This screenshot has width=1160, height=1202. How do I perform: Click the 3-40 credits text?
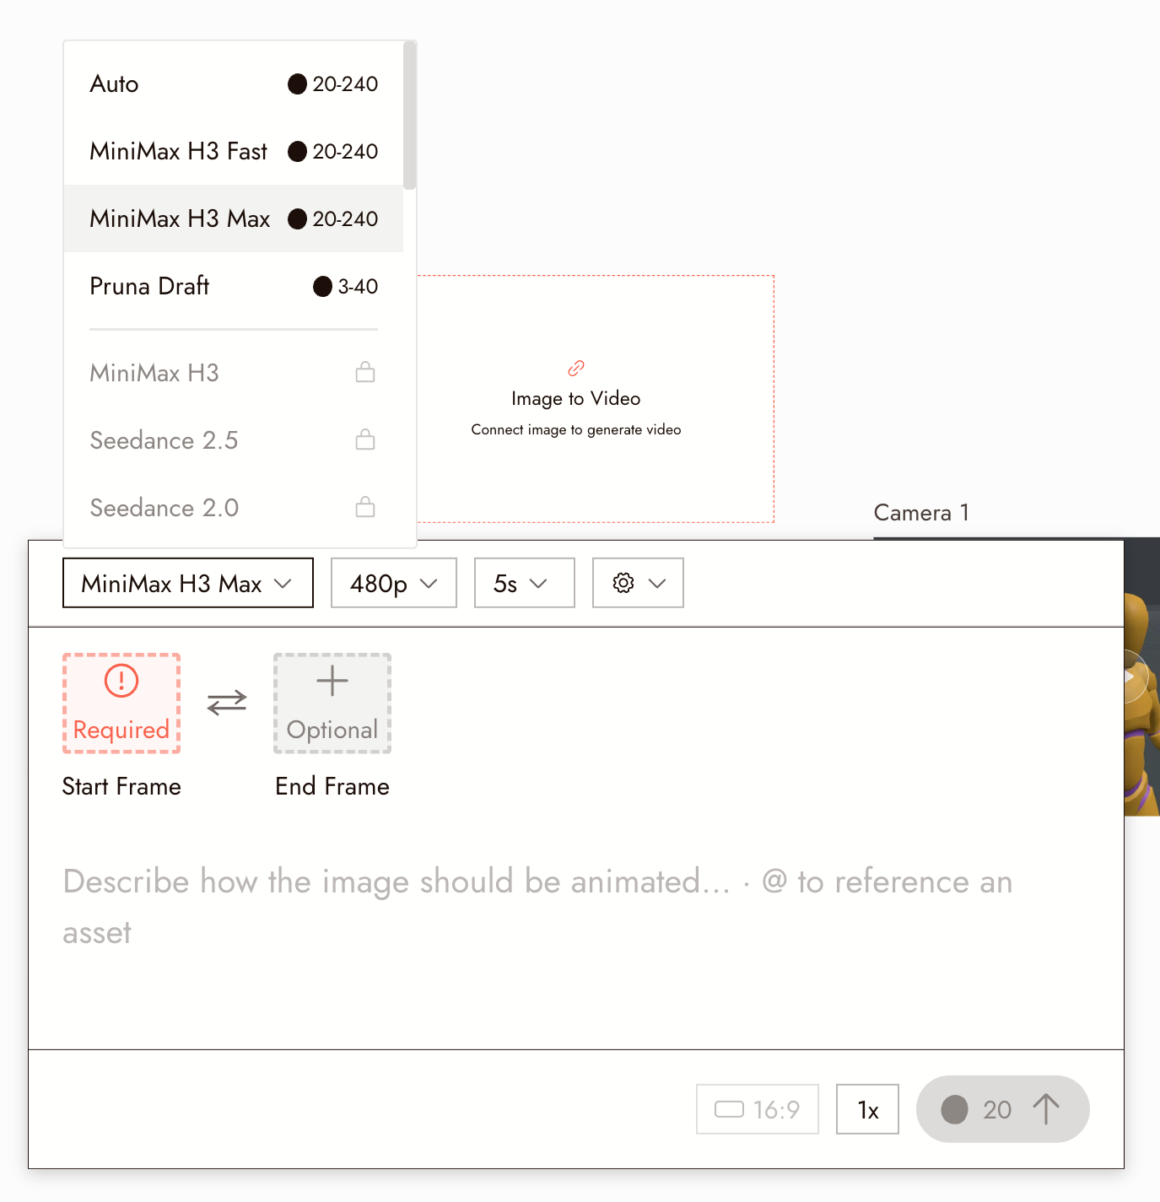click(358, 286)
